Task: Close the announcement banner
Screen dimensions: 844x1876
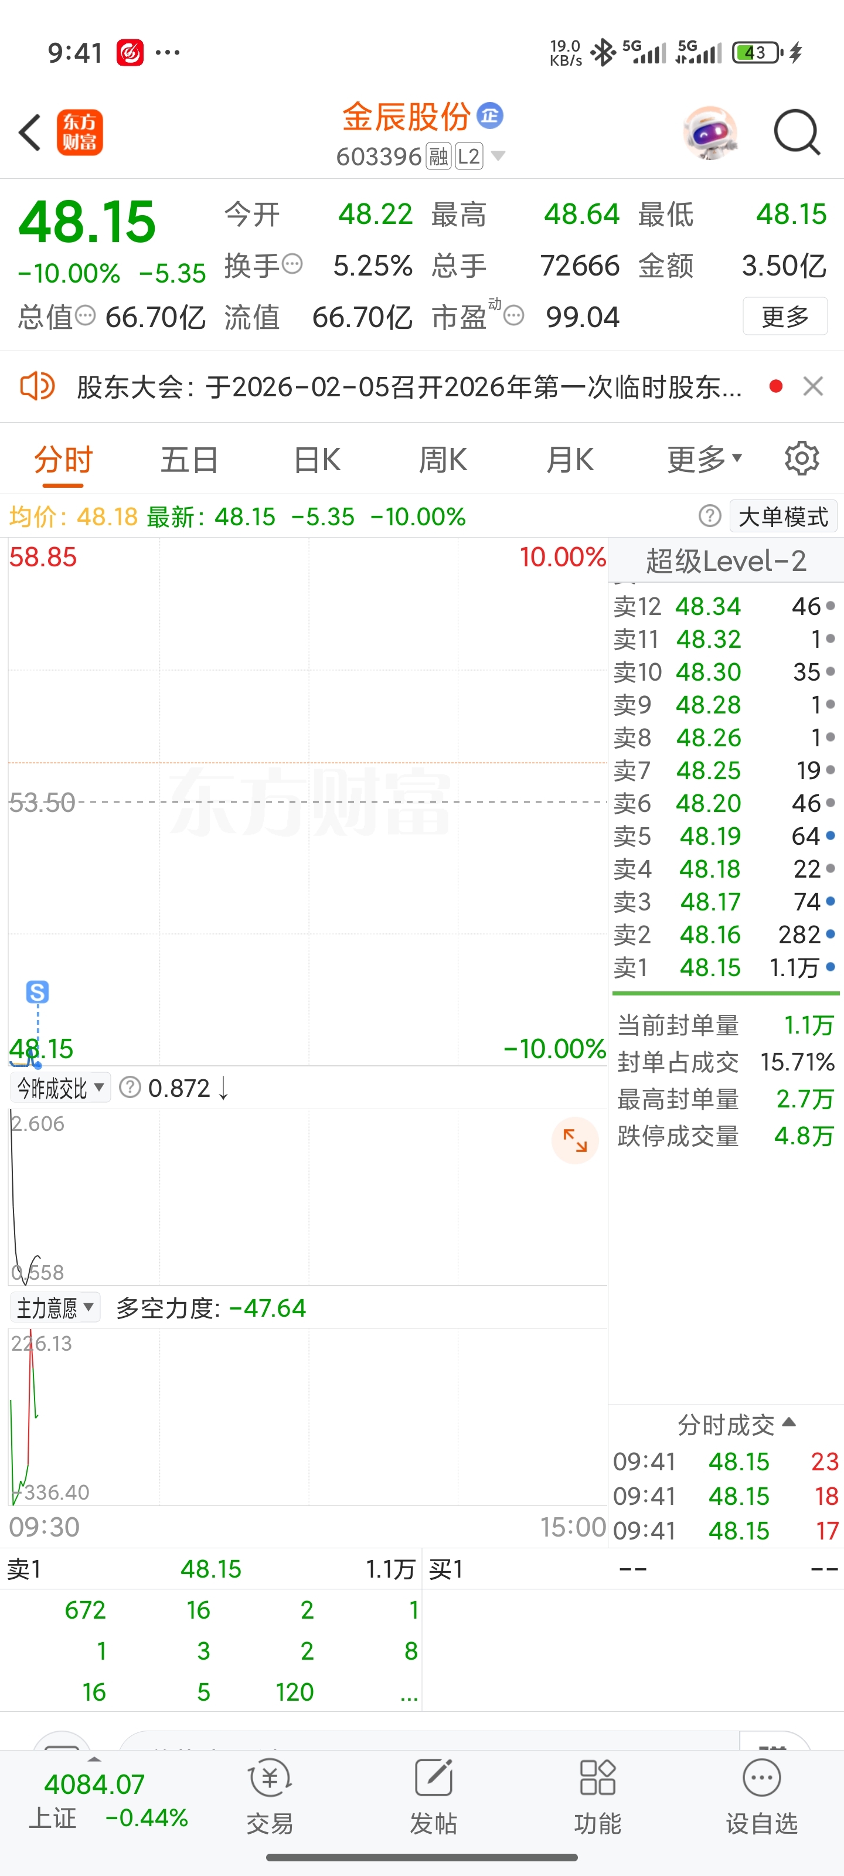Action: 813,386
